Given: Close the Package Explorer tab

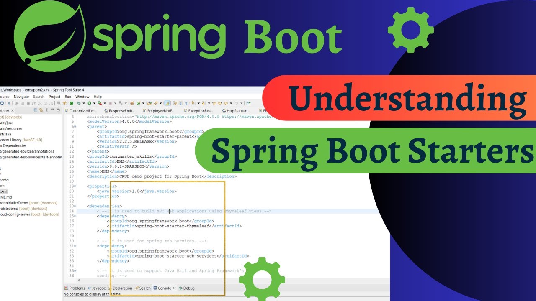Looking at the screenshot, I should (13, 111).
